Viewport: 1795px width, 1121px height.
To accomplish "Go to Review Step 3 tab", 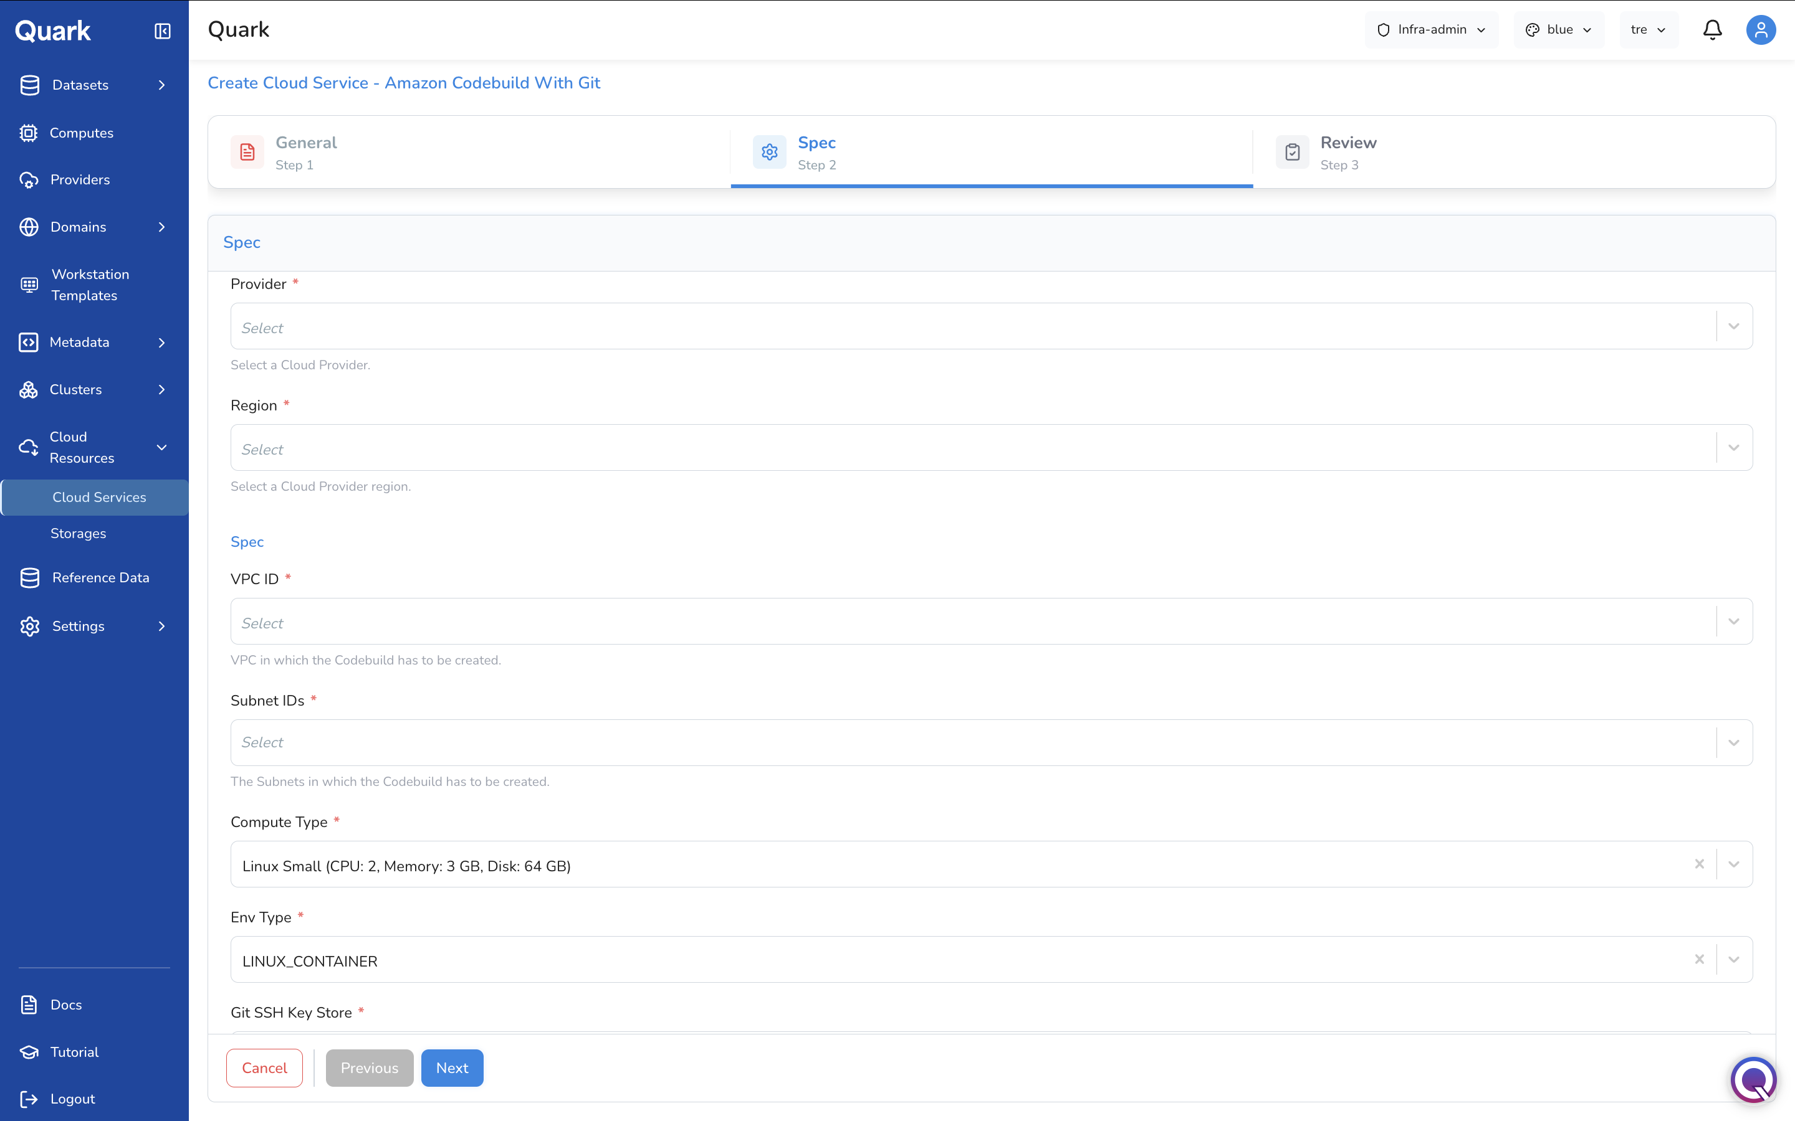I will [x=1514, y=152].
